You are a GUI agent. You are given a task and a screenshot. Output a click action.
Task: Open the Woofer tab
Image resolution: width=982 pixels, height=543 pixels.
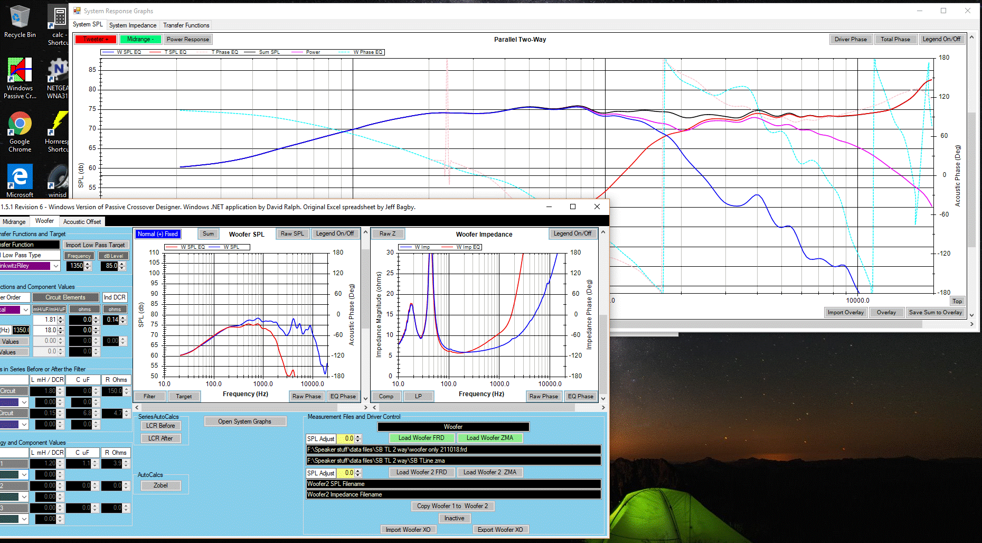click(44, 221)
